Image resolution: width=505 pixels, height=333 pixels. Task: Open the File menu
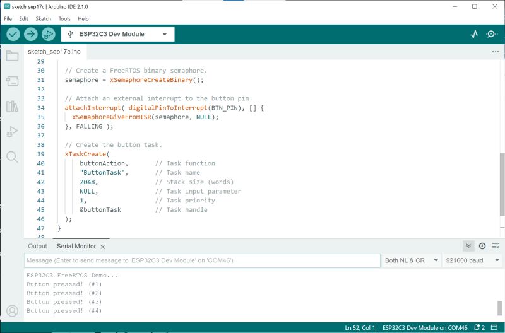click(8, 19)
